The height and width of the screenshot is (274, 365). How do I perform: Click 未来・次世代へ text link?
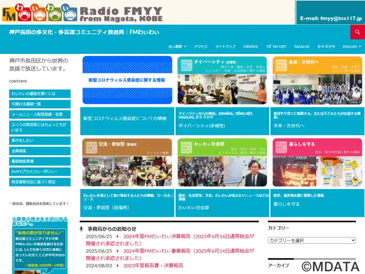click(289, 126)
